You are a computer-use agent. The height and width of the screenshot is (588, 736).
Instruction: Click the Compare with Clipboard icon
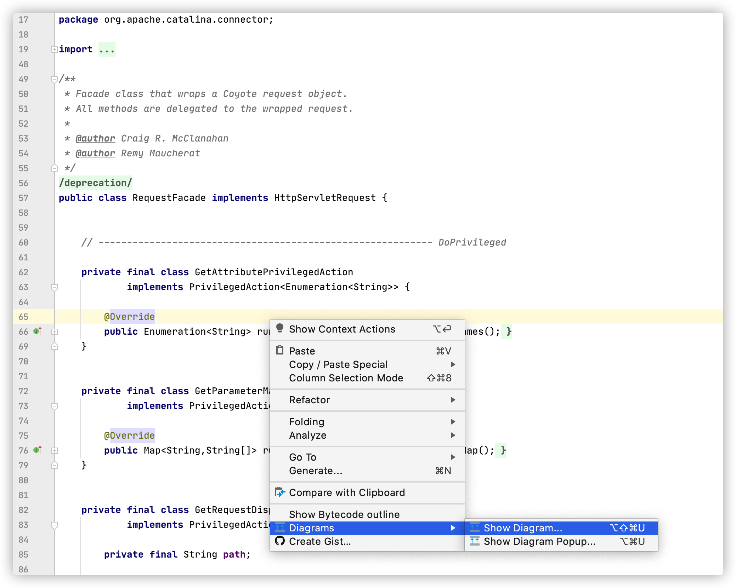click(x=280, y=492)
